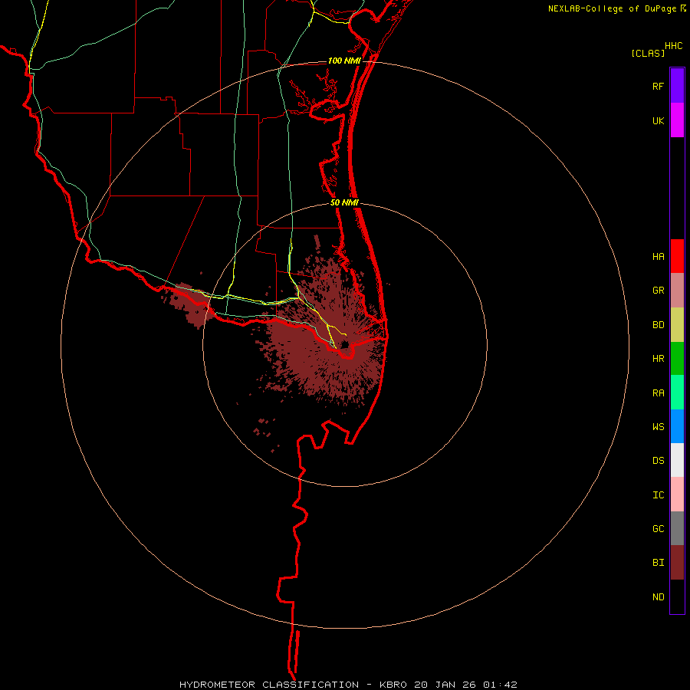Click the "HHC" product code text
Image resolution: width=690 pixels, height=690 pixels.
[674, 46]
